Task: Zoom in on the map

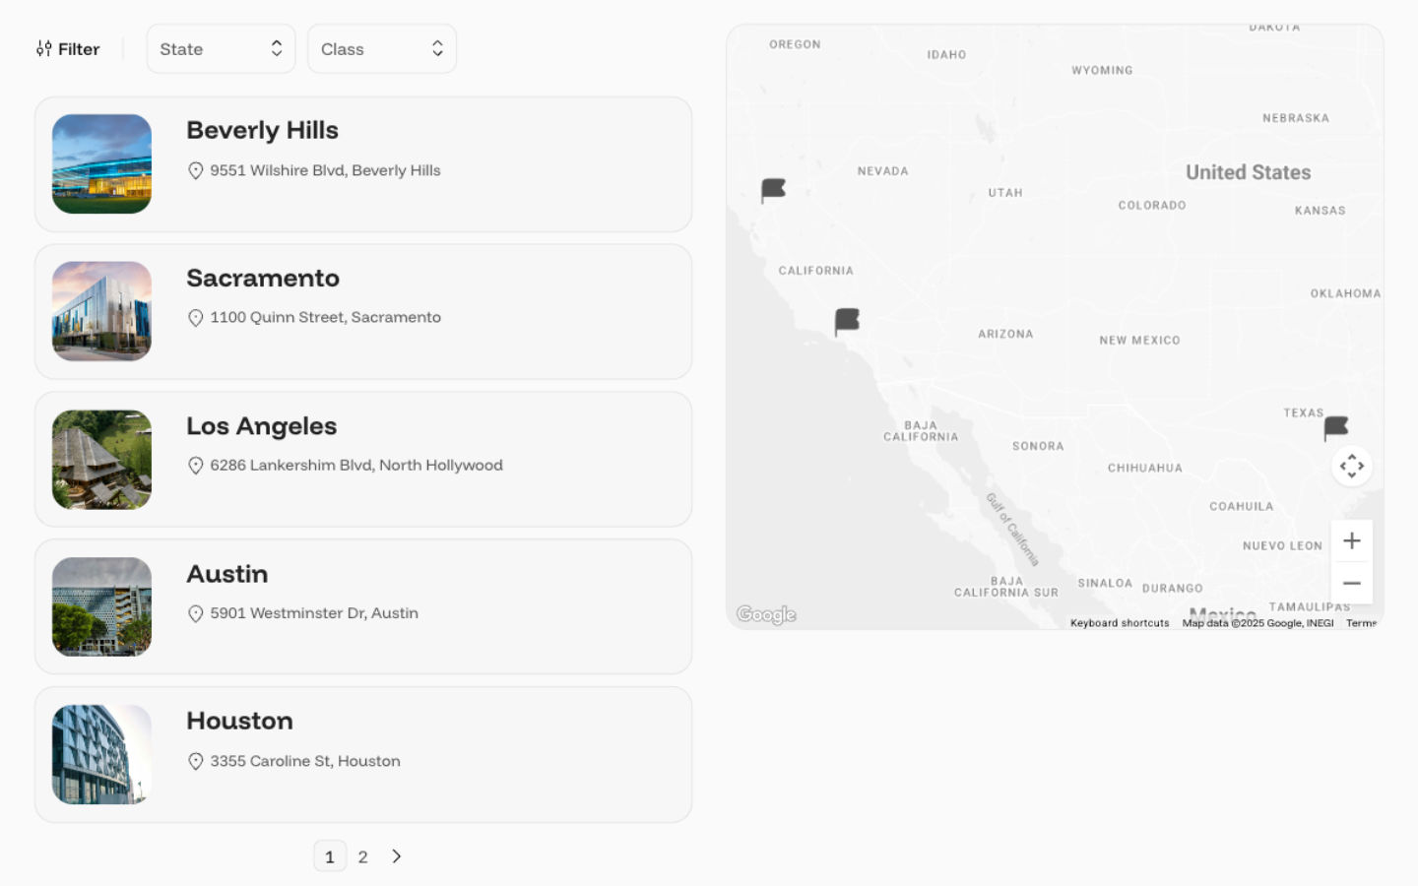Action: coord(1352,541)
